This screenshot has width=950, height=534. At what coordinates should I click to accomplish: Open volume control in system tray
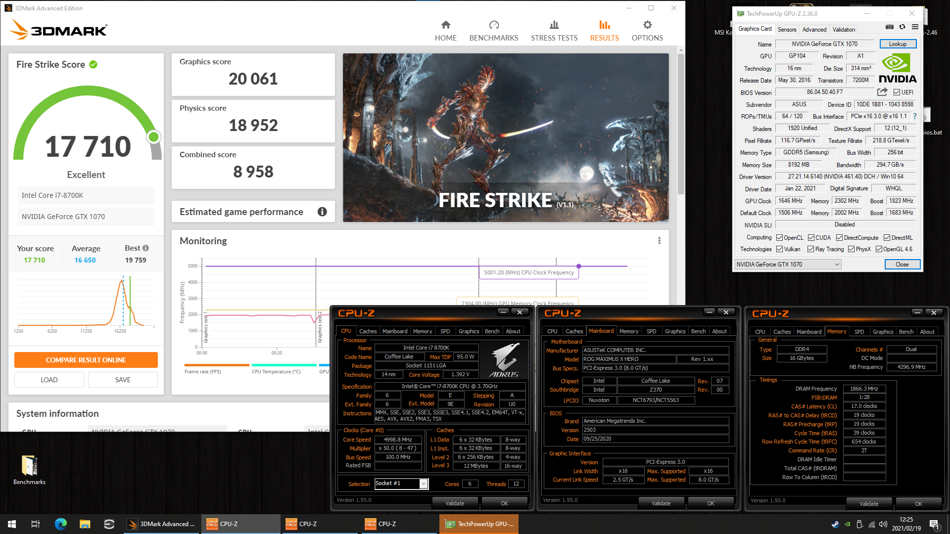tap(883, 524)
